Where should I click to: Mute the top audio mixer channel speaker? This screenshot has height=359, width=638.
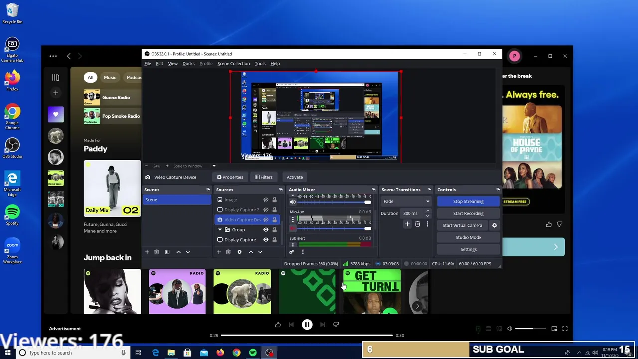(293, 202)
